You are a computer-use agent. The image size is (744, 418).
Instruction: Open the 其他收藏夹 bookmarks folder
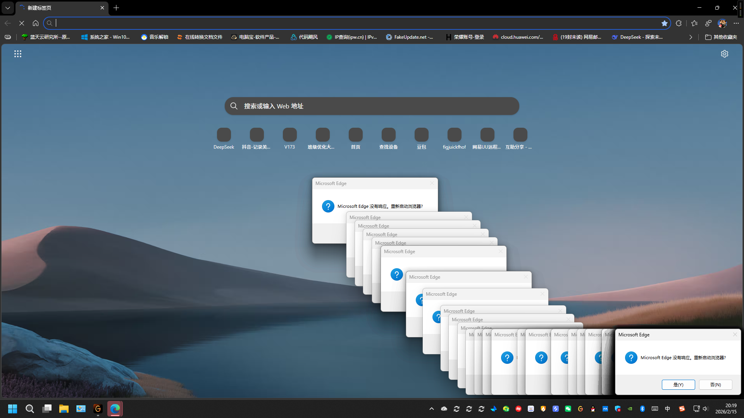point(721,37)
